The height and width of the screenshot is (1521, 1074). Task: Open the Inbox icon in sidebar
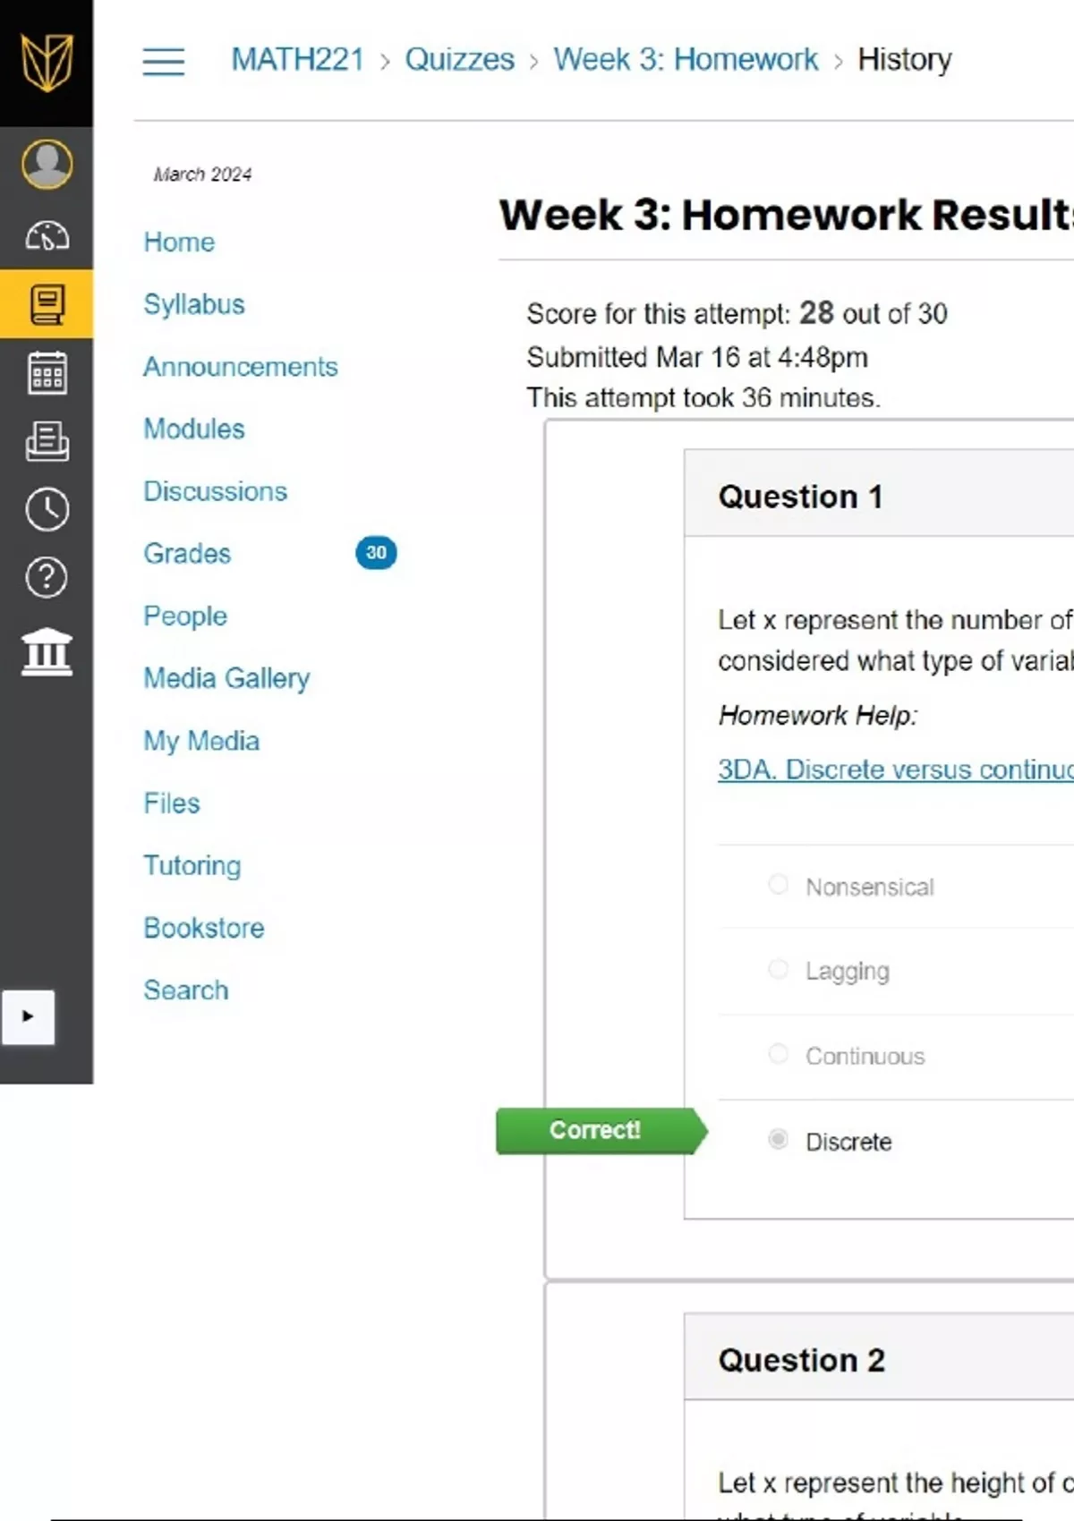click(47, 441)
